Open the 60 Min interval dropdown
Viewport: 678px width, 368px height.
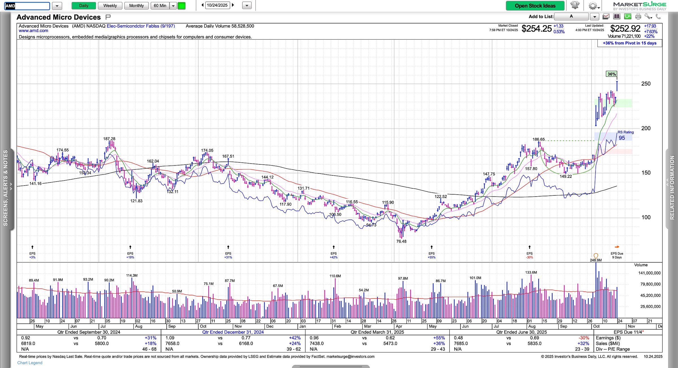click(x=173, y=6)
